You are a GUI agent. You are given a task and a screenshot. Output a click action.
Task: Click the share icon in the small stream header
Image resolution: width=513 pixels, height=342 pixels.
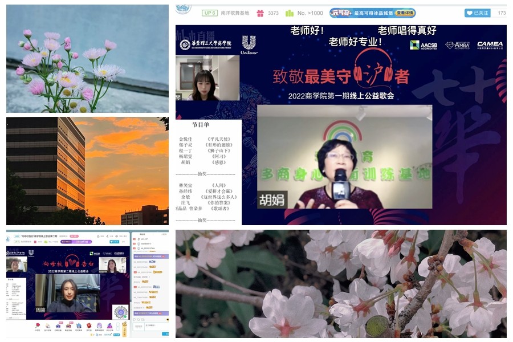tap(107, 237)
